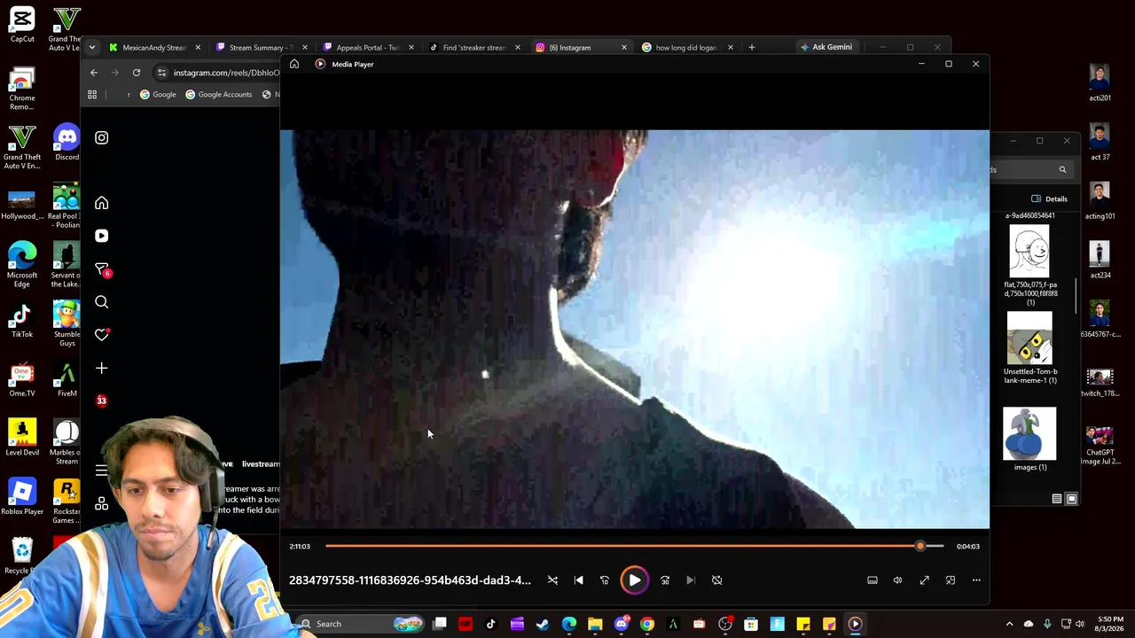Open Media Player more options menu

pos(976,580)
